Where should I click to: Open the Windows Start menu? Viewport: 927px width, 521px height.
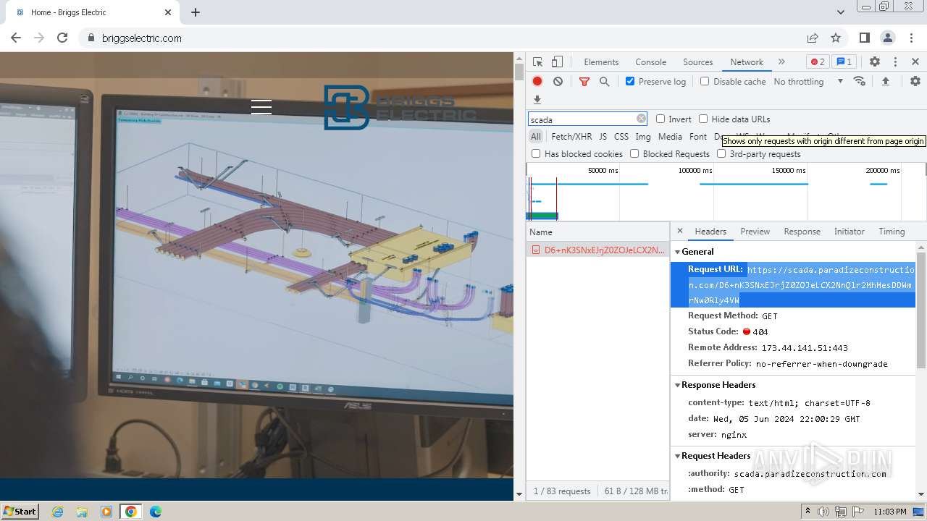point(20,511)
